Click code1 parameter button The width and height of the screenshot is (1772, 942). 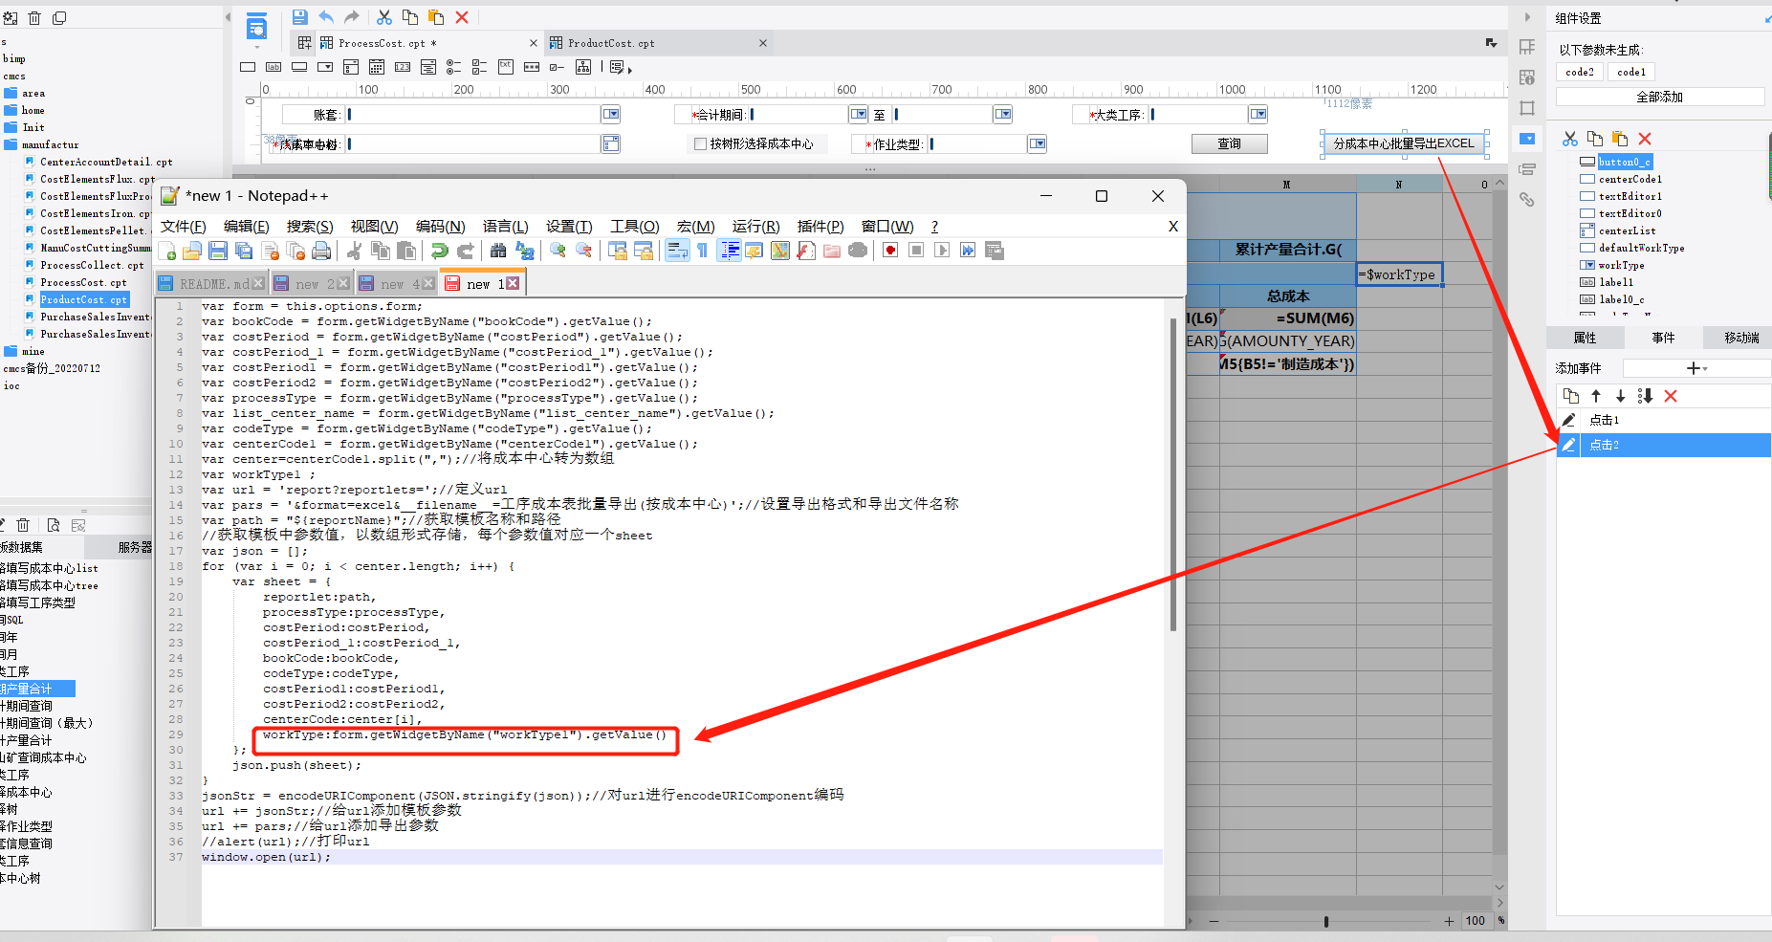pos(1631,72)
